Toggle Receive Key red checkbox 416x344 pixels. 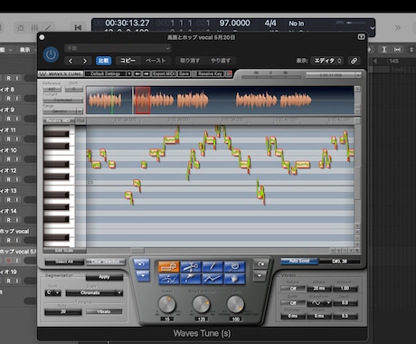(x=229, y=73)
